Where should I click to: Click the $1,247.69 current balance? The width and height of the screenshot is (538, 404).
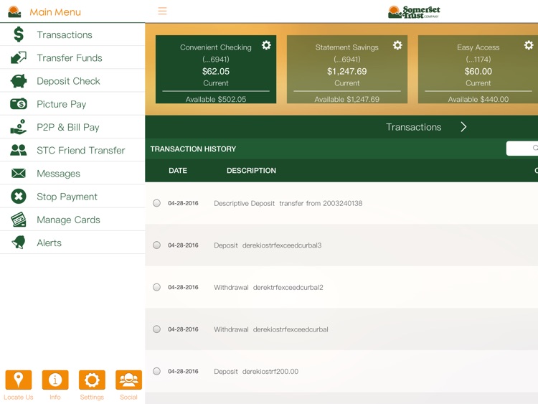coord(347,71)
